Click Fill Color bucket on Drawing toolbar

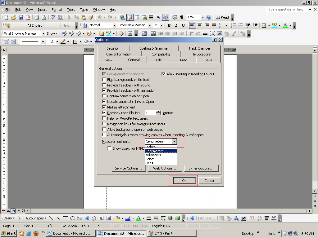(x=117, y=218)
